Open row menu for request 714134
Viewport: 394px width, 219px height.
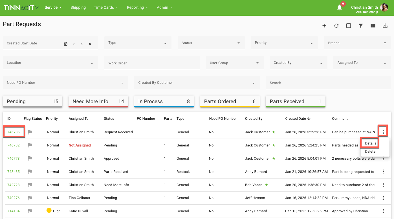click(x=383, y=211)
